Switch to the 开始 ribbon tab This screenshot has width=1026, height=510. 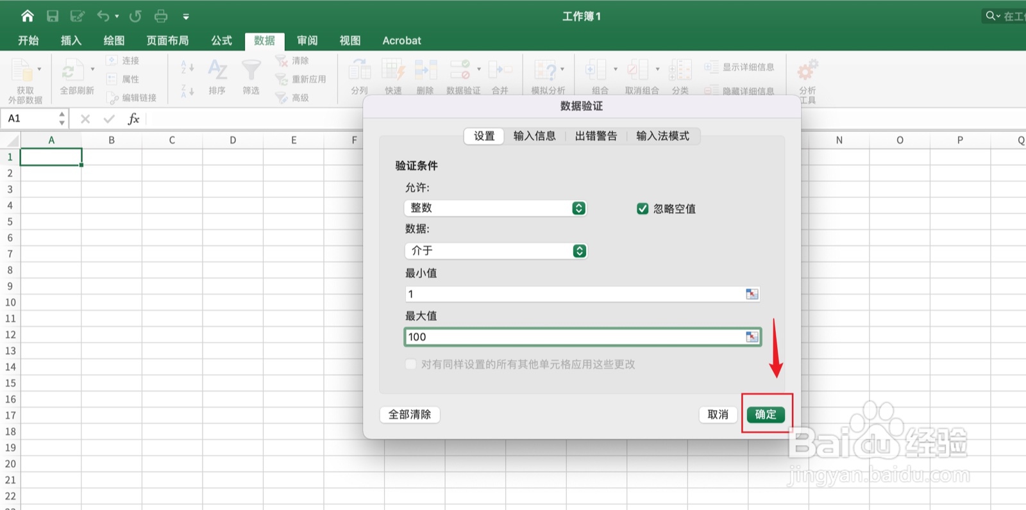(x=28, y=40)
